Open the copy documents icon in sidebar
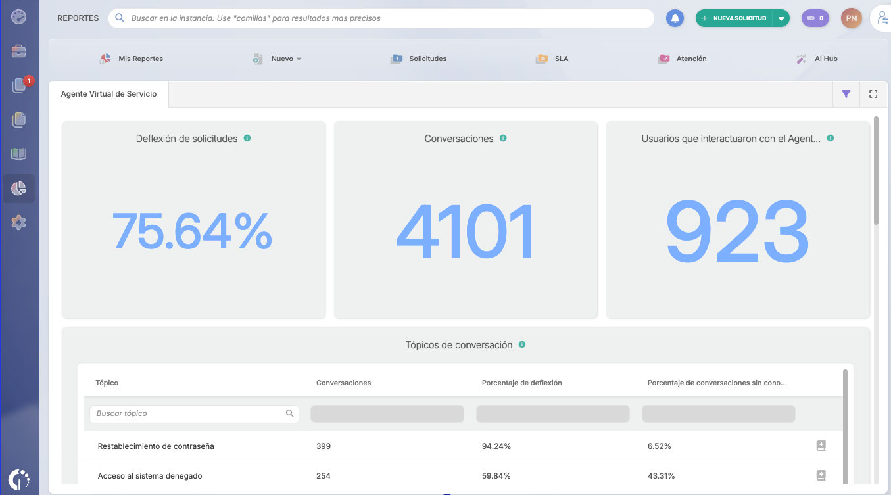 click(18, 120)
